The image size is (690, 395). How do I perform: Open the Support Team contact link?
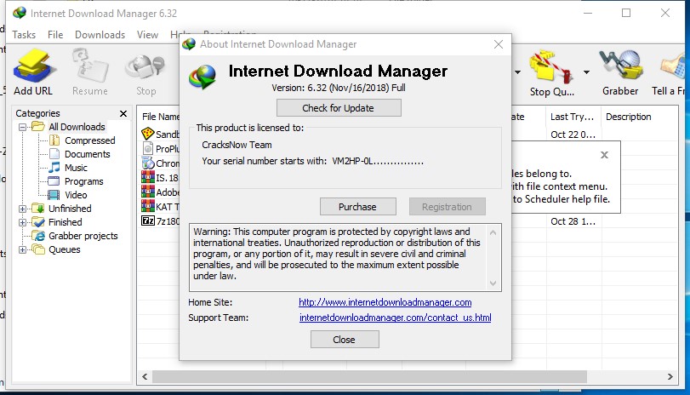395,318
